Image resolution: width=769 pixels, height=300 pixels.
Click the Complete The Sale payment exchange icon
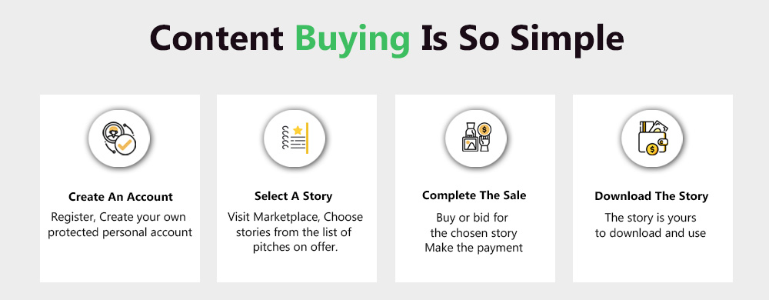[476, 138]
